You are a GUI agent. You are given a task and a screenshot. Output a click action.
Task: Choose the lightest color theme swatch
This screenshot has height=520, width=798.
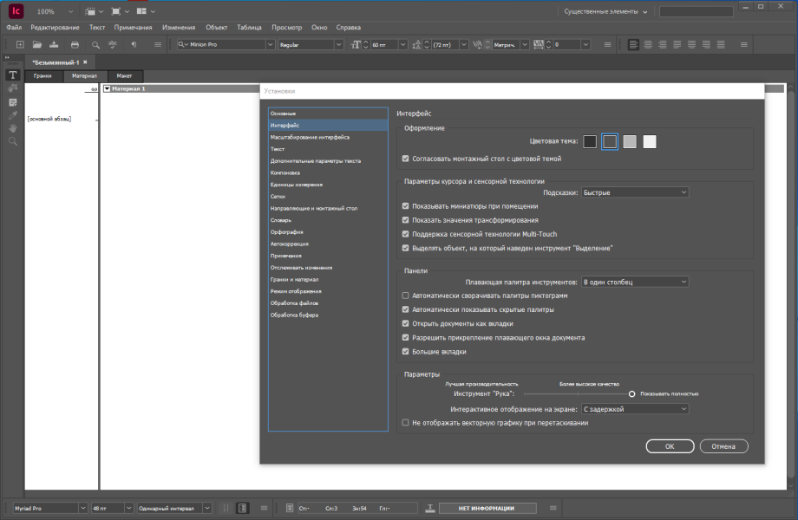650,142
